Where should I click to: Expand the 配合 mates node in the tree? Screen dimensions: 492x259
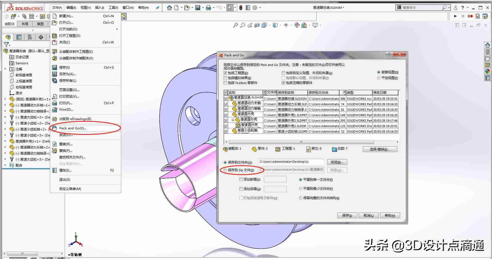click(5, 165)
